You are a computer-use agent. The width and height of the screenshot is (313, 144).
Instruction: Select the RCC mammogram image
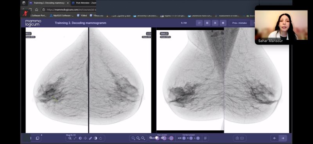click(57, 80)
